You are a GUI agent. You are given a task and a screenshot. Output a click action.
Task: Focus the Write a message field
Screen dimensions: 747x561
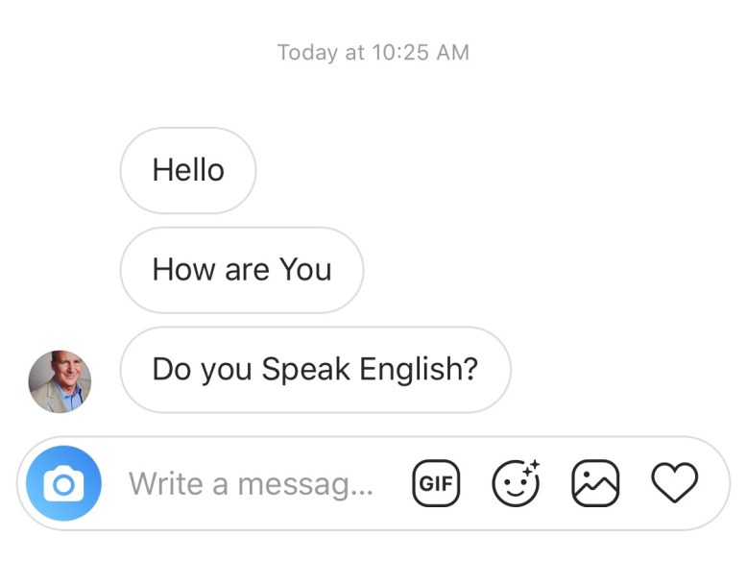point(252,483)
